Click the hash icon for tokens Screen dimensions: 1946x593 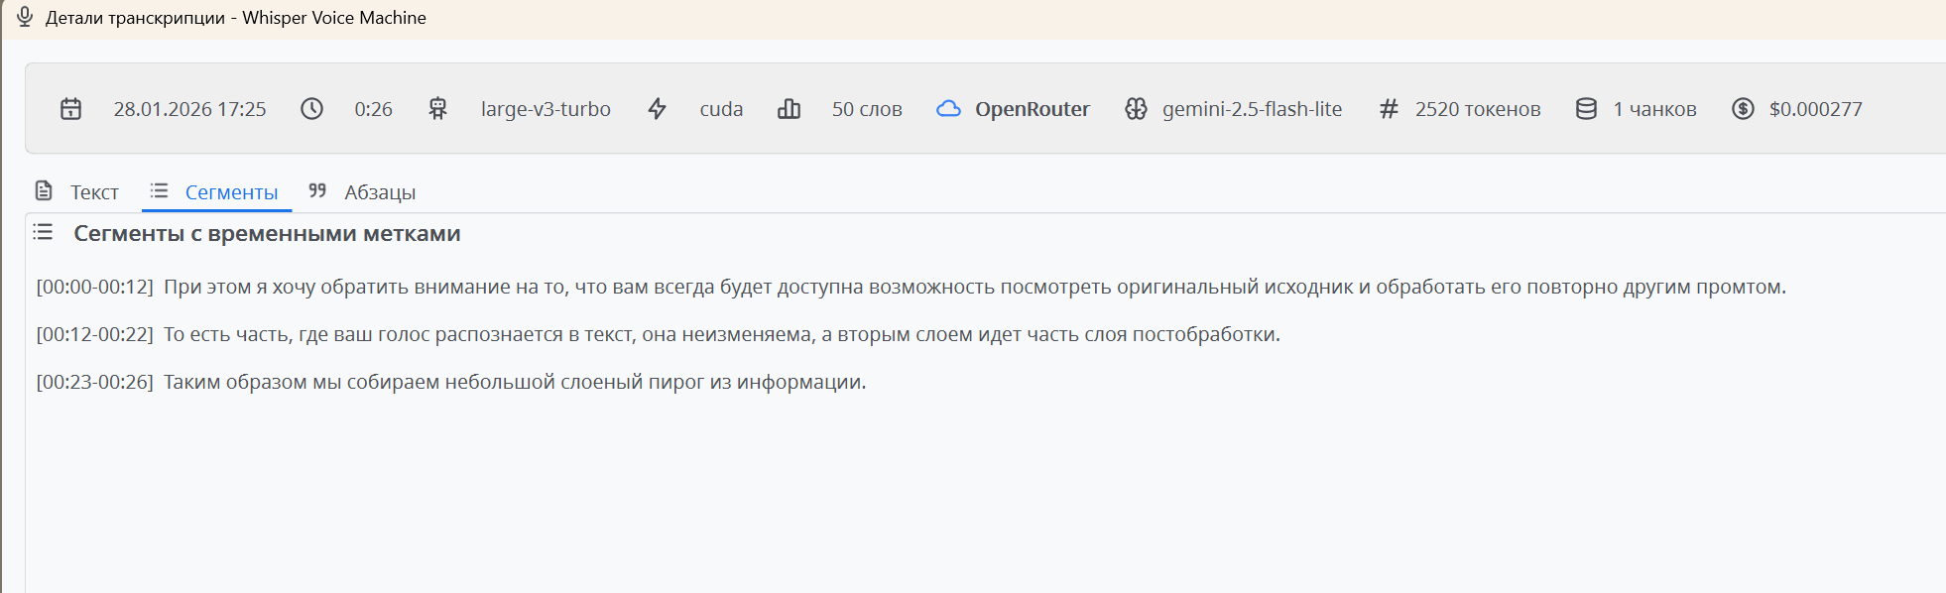[x=1389, y=109]
